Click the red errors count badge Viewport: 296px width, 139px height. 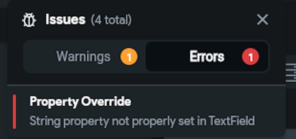click(250, 56)
